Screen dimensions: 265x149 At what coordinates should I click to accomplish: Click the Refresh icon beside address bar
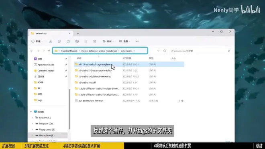(165, 51)
